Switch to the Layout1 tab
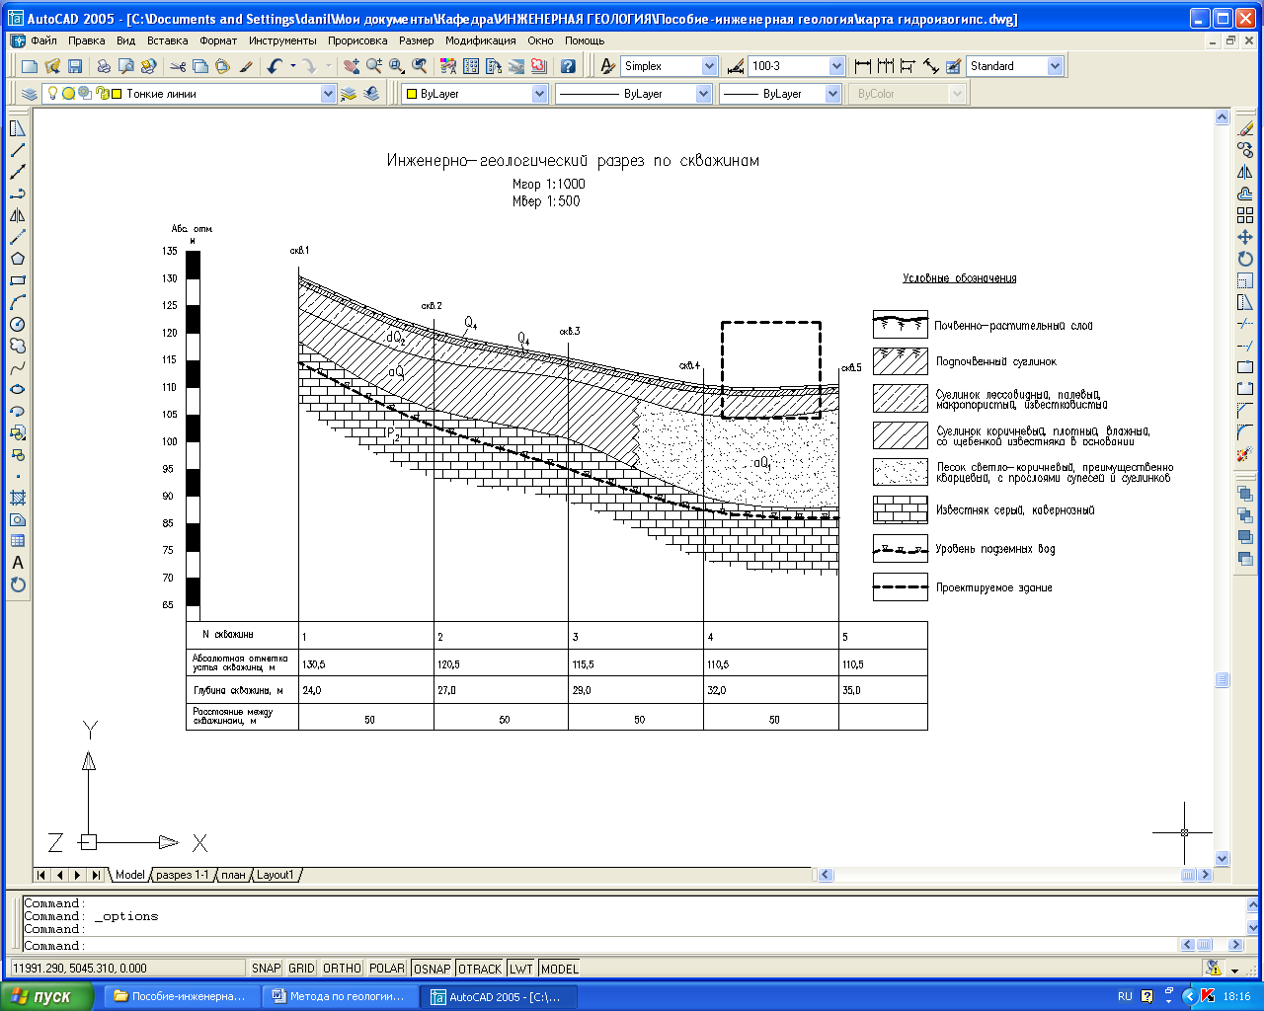The height and width of the screenshot is (1011, 1264). pyautogui.click(x=276, y=875)
